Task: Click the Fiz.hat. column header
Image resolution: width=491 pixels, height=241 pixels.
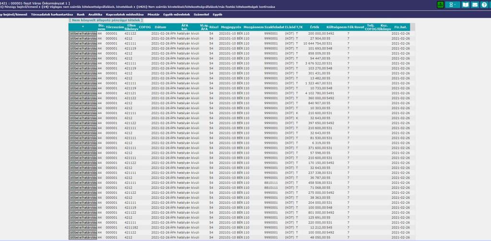Action: pos(400,27)
